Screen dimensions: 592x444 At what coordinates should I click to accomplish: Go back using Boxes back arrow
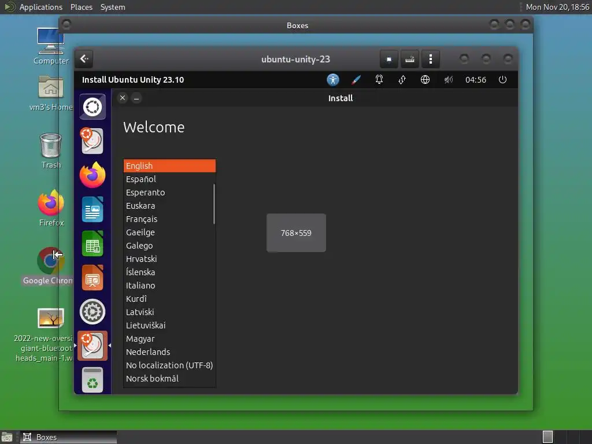pos(84,59)
